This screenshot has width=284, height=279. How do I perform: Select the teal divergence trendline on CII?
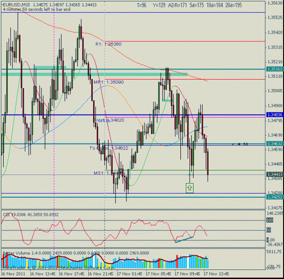[184, 239]
